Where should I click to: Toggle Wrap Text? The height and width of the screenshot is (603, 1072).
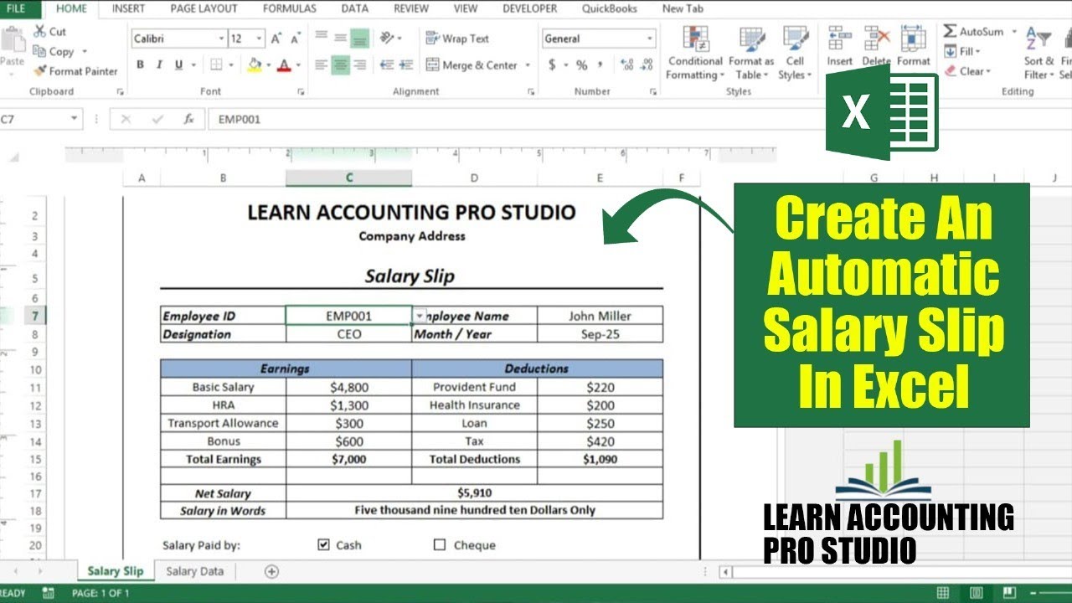coord(457,39)
